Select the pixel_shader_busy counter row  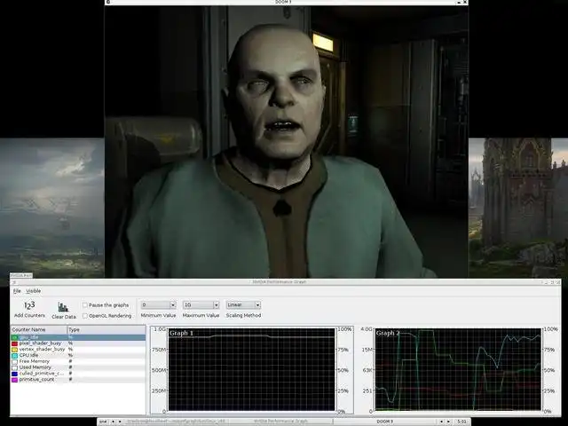pyautogui.click(x=78, y=343)
